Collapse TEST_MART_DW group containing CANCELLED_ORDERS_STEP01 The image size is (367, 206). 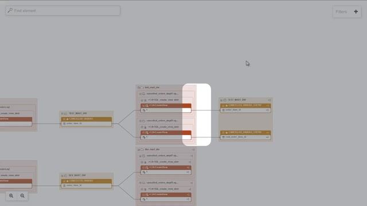pos(221,100)
